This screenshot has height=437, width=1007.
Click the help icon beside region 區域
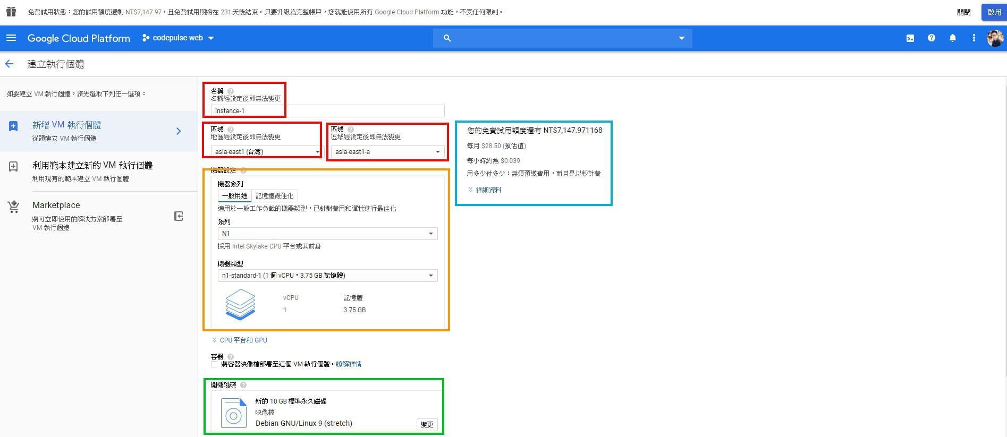point(231,130)
